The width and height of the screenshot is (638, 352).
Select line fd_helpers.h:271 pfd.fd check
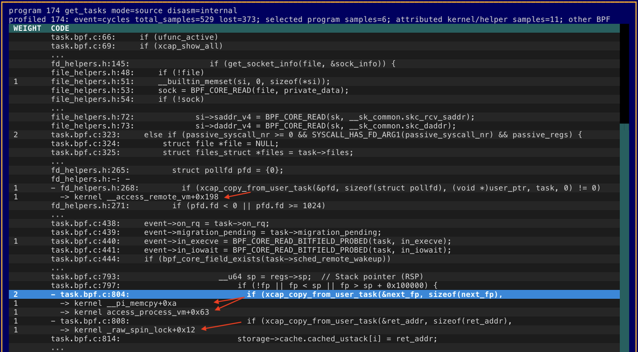point(314,206)
